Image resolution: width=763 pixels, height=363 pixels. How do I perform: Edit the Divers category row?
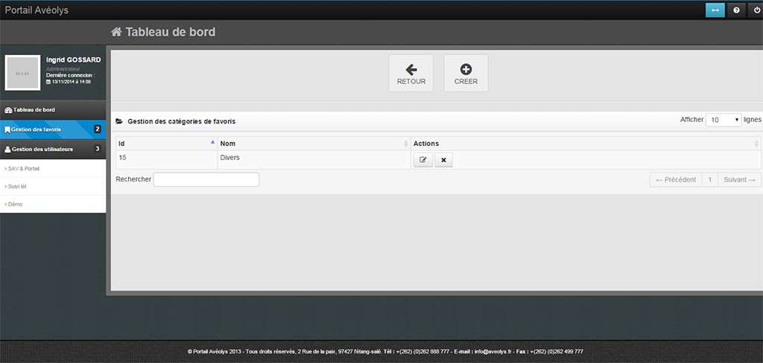(422, 160)
